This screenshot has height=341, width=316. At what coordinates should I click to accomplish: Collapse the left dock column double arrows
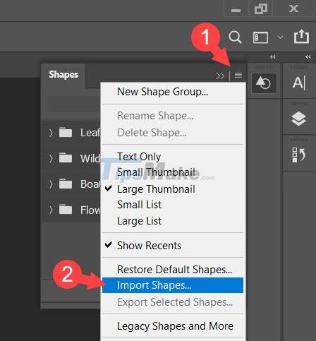[x=273, y=56]
